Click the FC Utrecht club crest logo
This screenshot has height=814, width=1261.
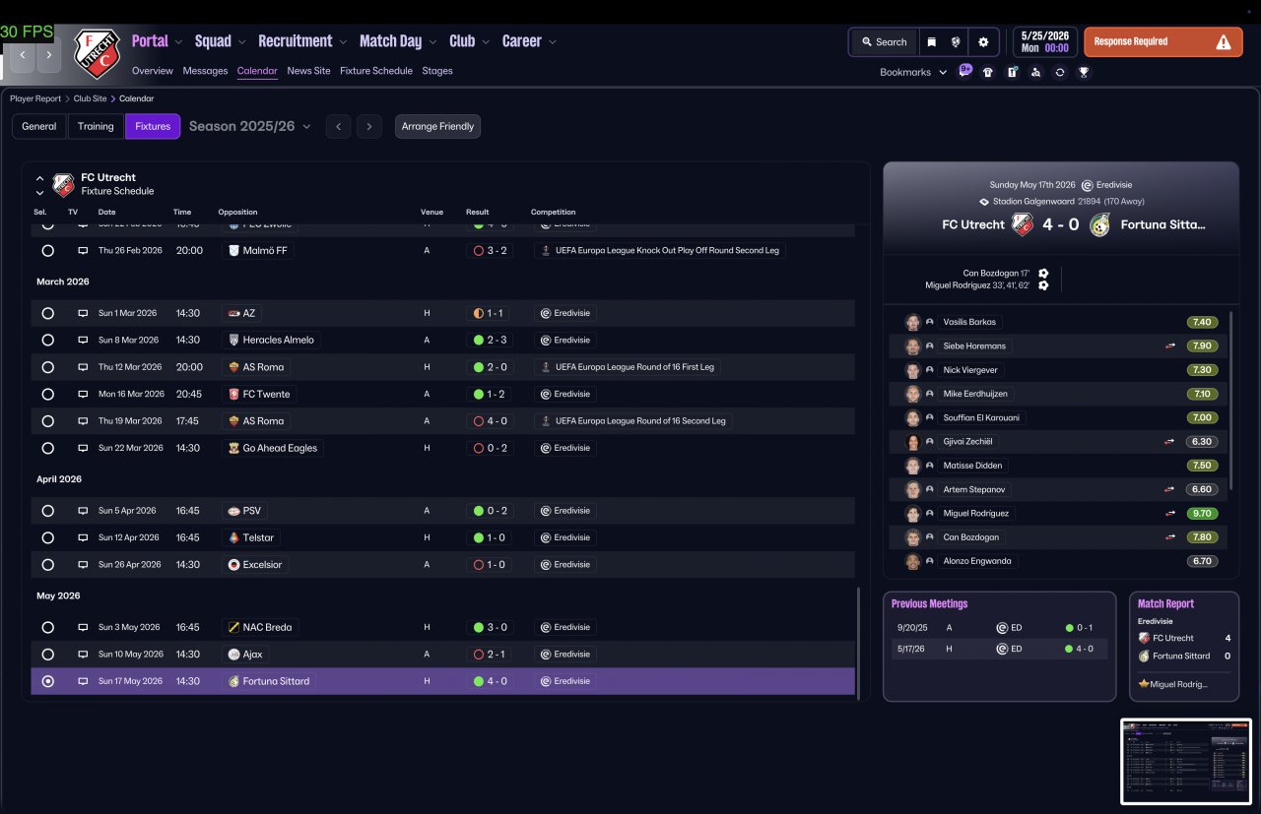[x=97, y=53]
